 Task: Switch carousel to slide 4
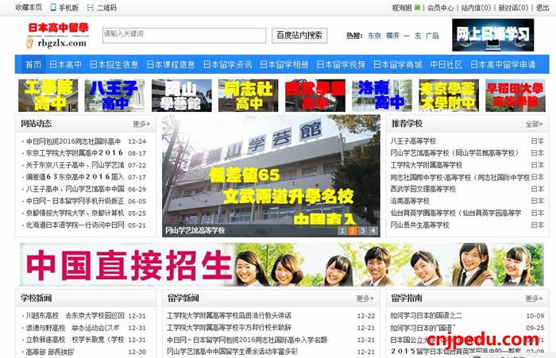pyautogui.click(x=373, y=231)
